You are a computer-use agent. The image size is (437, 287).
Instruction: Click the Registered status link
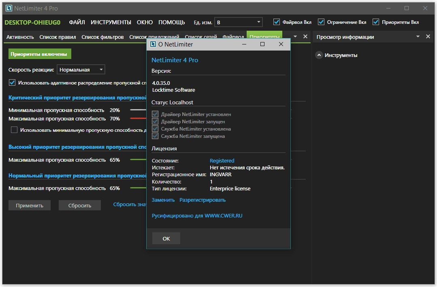[x=222, y=160]
